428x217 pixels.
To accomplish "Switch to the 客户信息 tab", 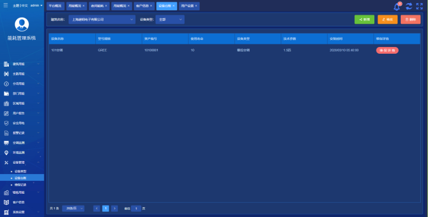I will [142, 6].
